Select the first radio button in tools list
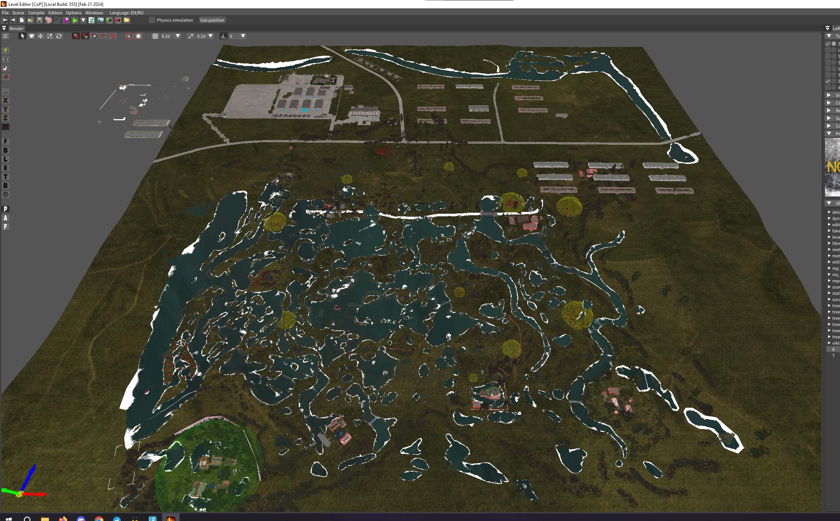840x521 pixels. click(x=834, y=44)
